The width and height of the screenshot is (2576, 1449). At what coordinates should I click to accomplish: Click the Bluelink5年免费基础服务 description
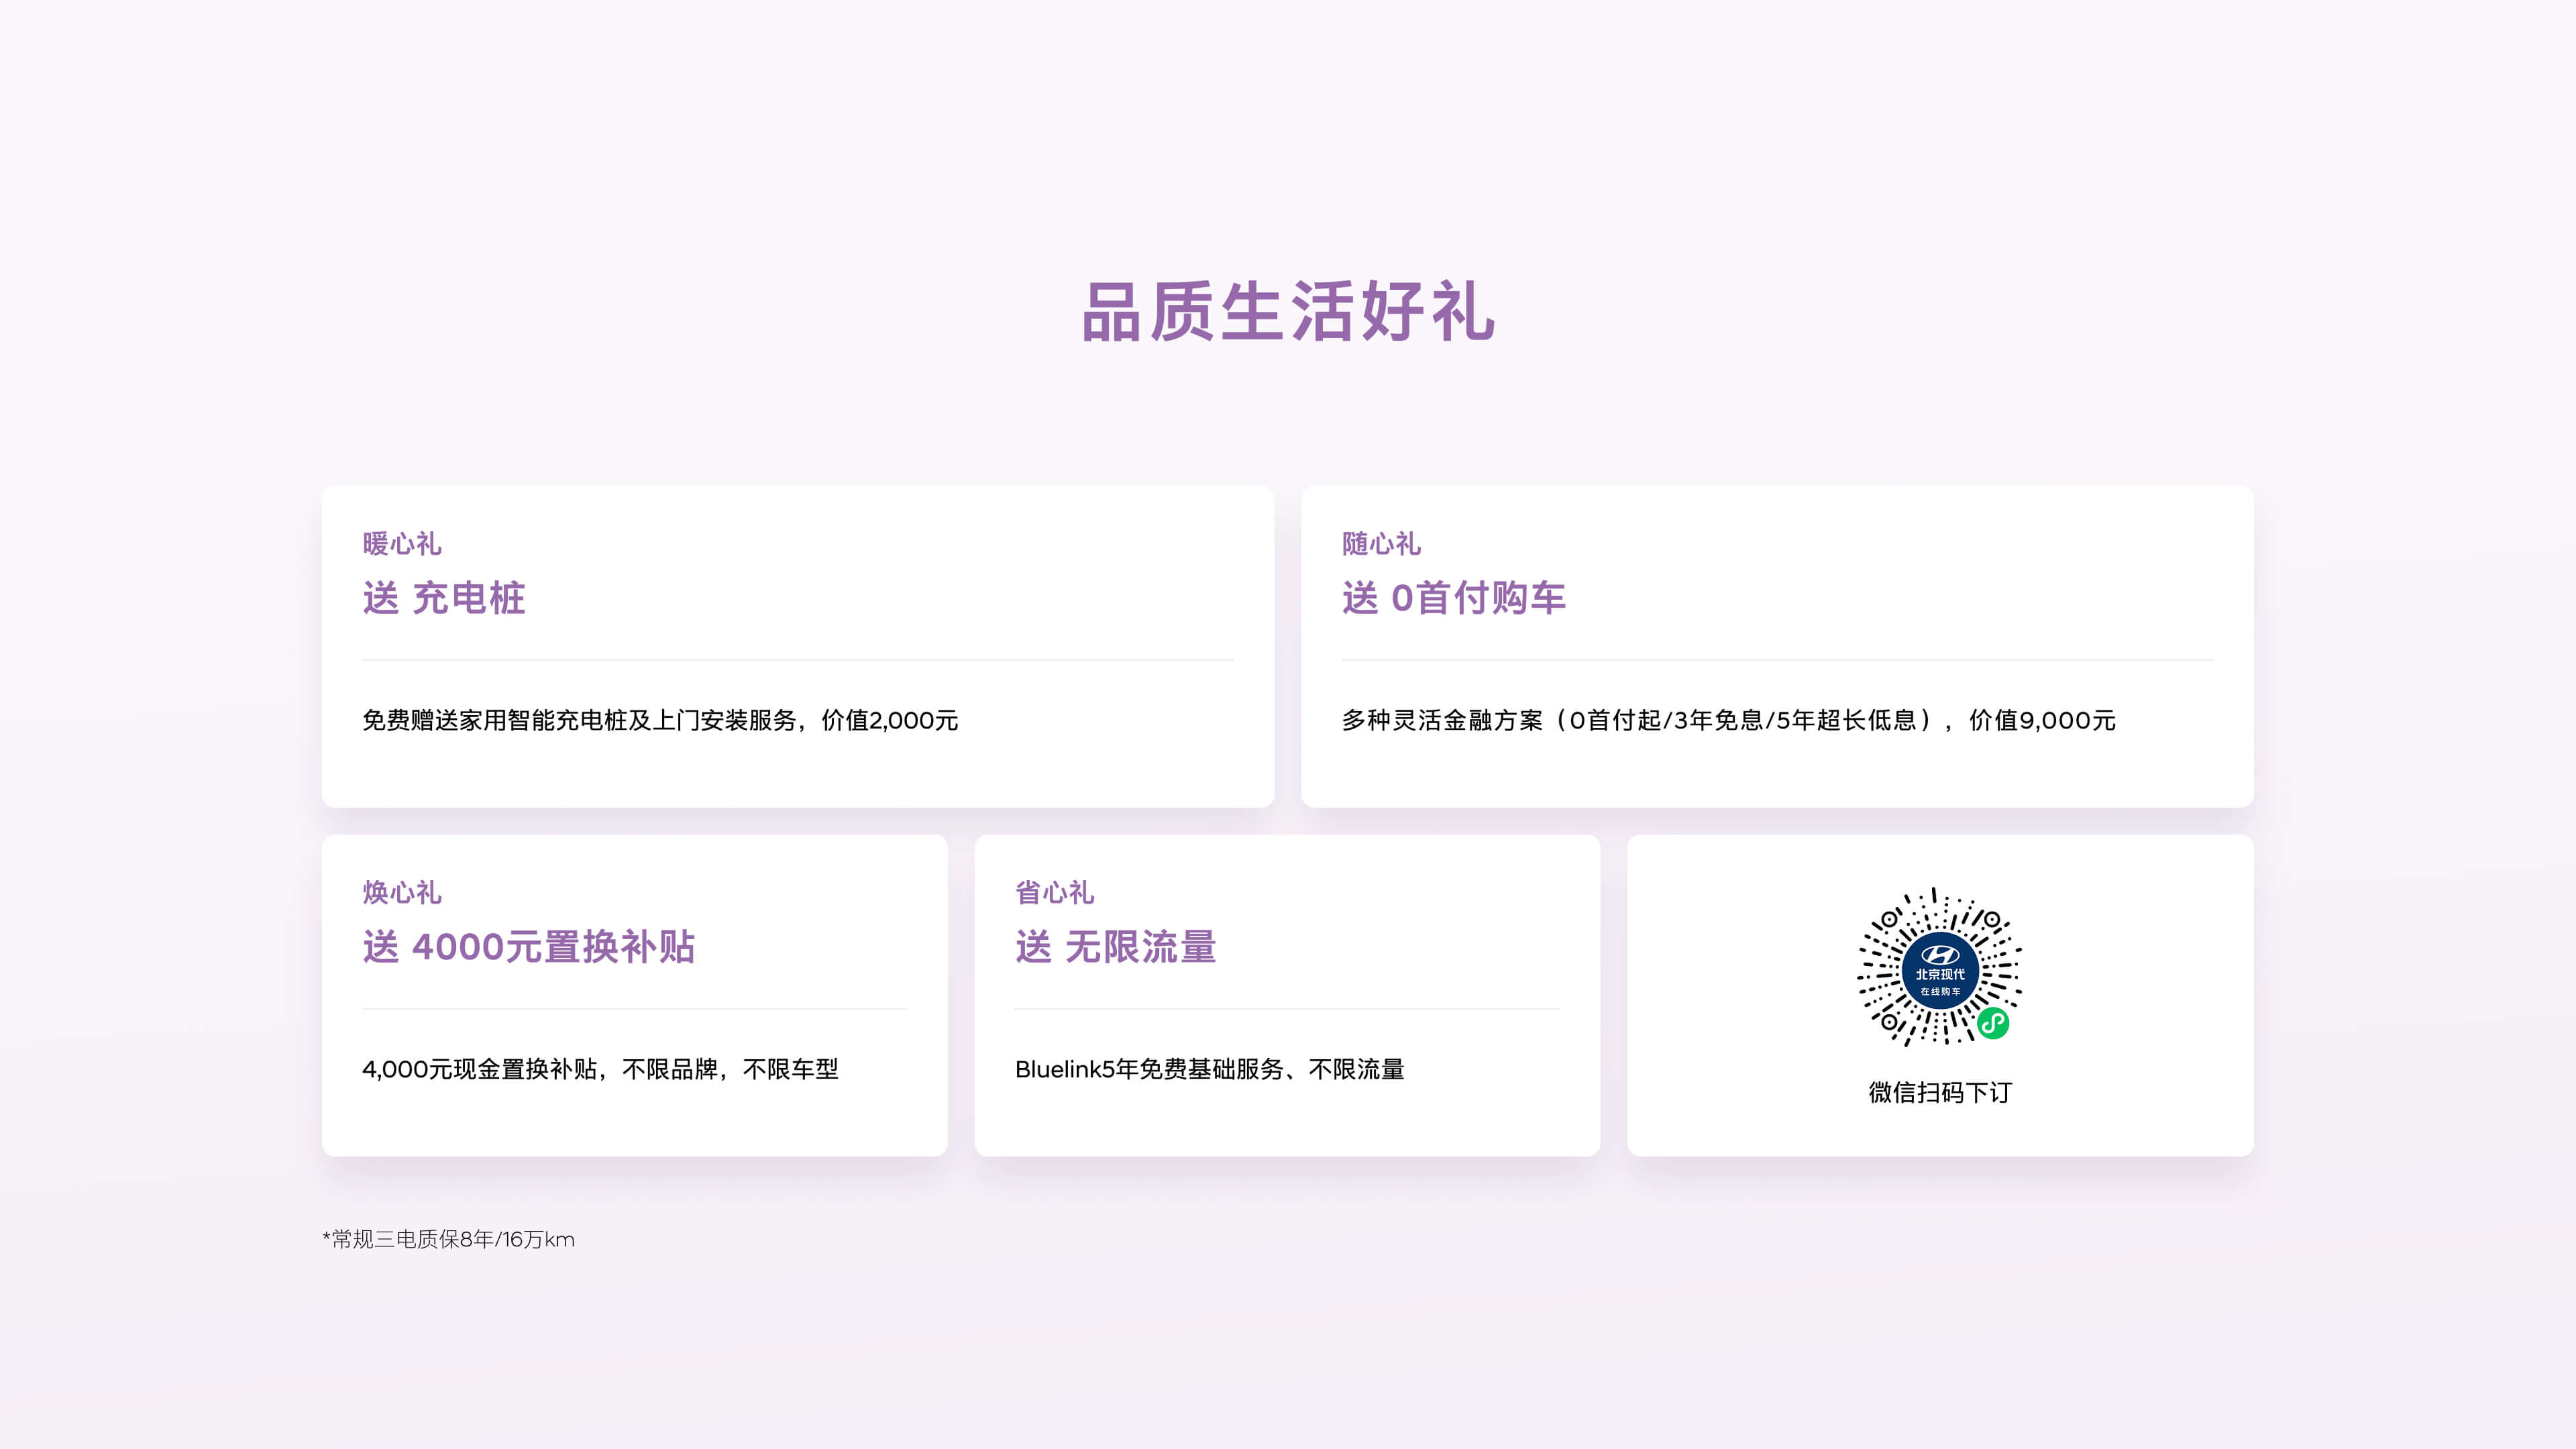(x=1209, y=1069)
